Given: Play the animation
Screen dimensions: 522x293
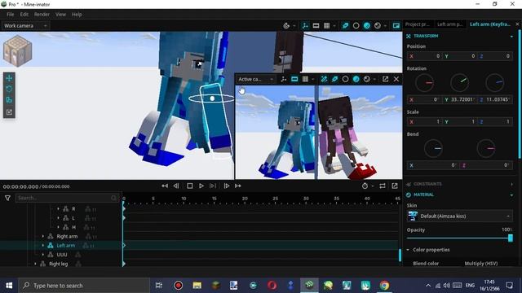Looking at the screenshot, I should click(x=201, y=186).
